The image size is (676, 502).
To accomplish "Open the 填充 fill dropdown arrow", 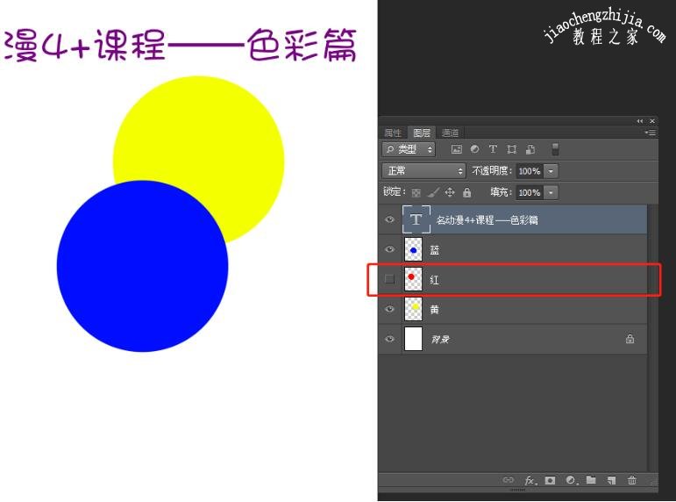I will tap(551, 192).
